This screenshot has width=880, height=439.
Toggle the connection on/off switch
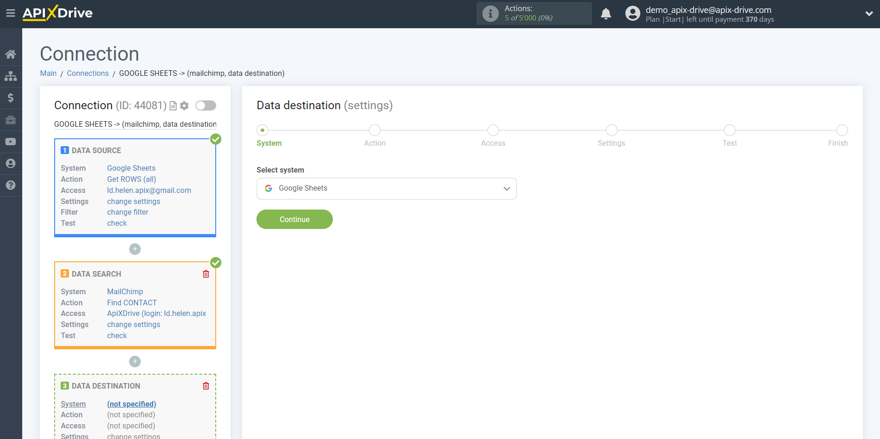(x=206, y=105)
